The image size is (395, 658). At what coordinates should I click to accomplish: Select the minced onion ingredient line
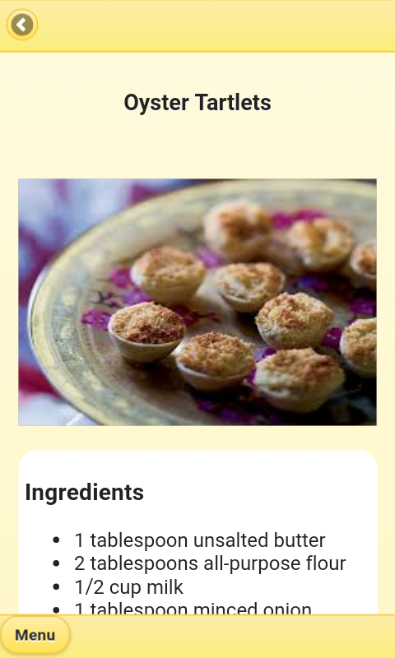[x=193, y=608]
